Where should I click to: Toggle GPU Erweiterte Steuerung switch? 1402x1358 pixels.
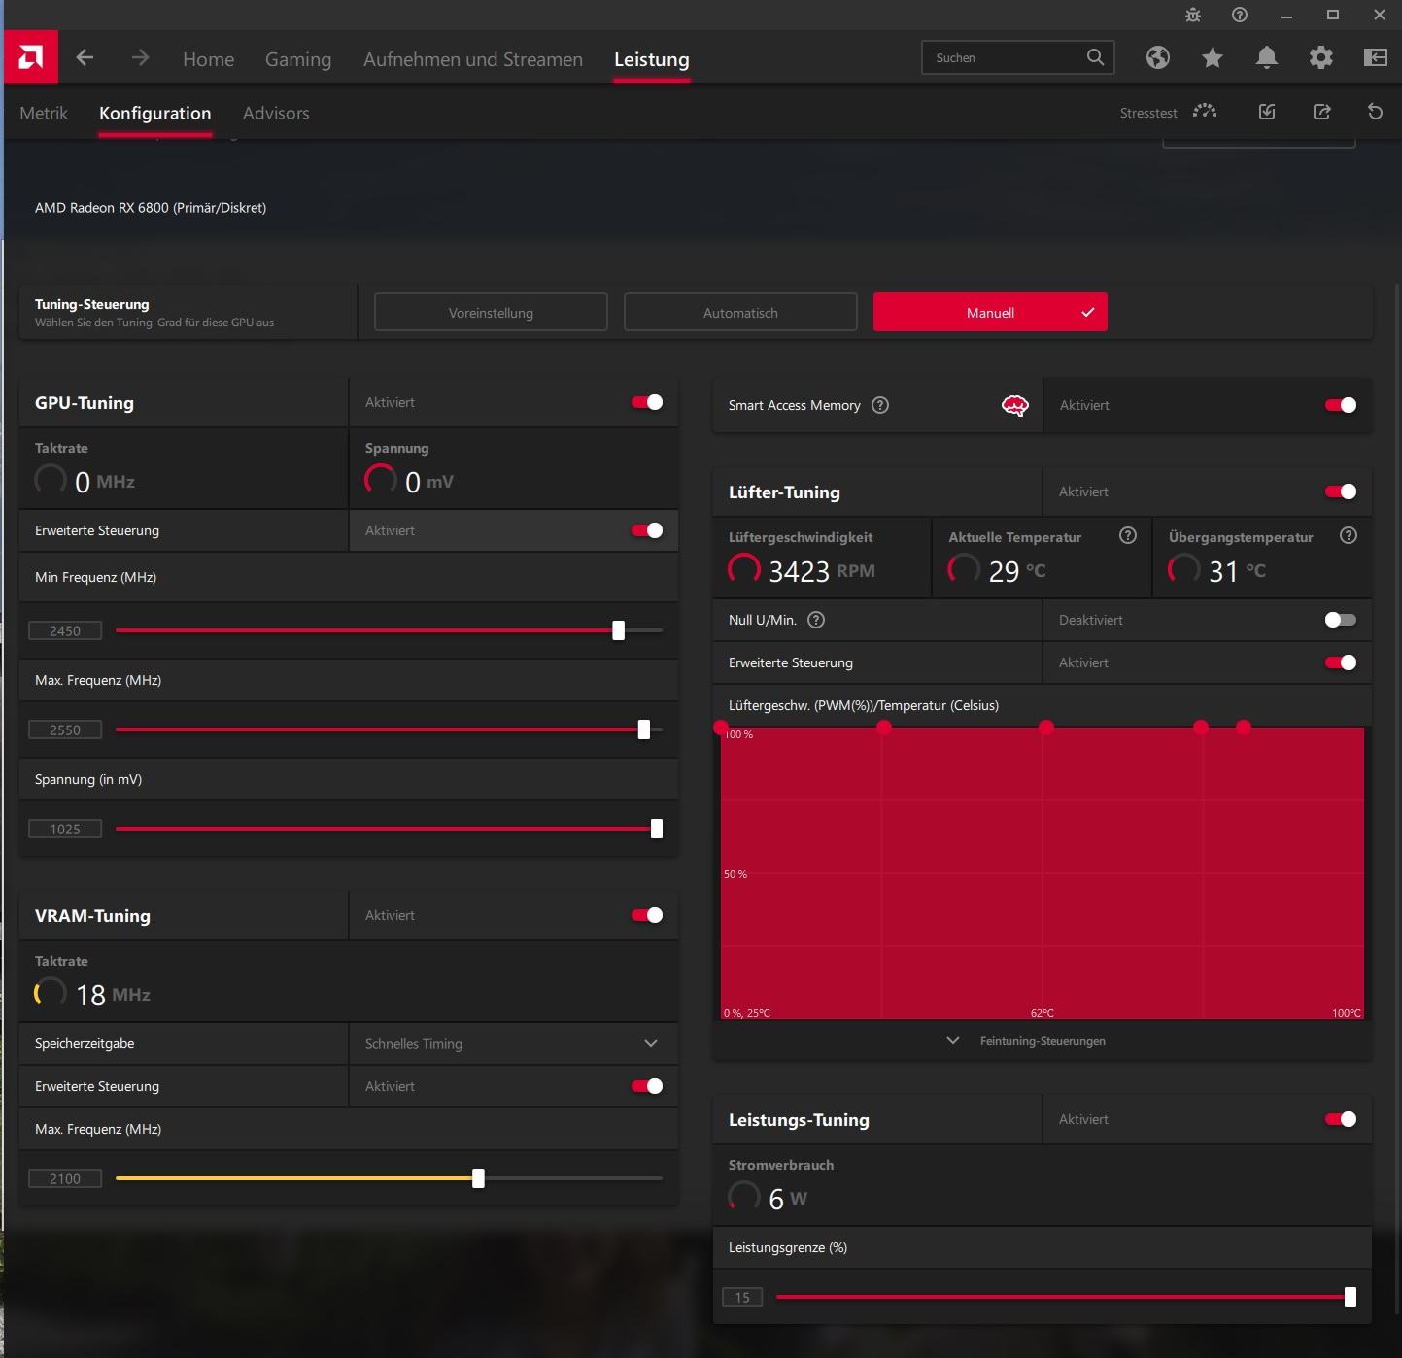point(647,530)
